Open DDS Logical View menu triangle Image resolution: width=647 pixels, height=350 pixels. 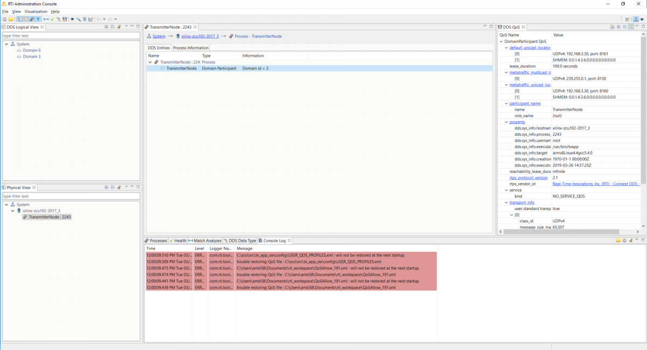[126, 26]
